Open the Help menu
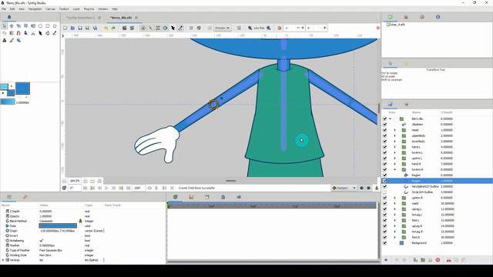This screenshot has height=277, width=493. point(115,9)
